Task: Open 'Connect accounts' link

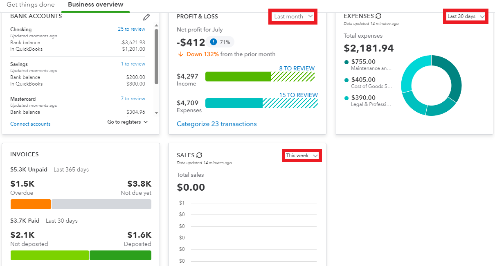Action: [x=30, y=124]
